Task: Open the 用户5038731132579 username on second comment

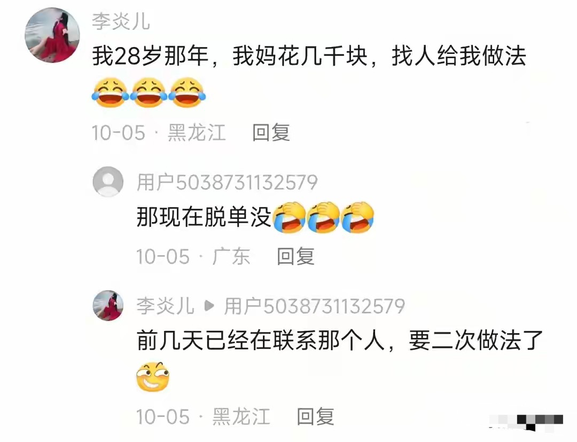Action: coord(227,182)
